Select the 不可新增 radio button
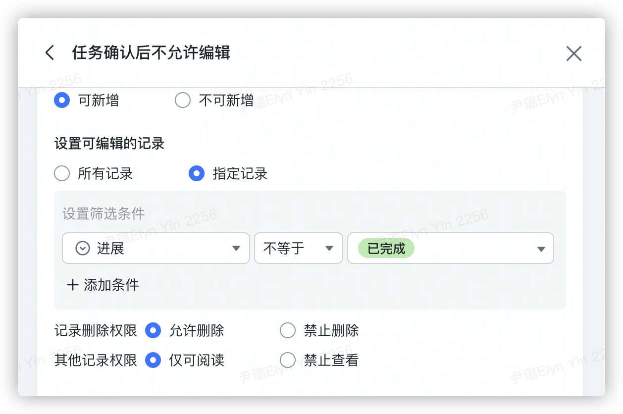 tap(183, 101)
